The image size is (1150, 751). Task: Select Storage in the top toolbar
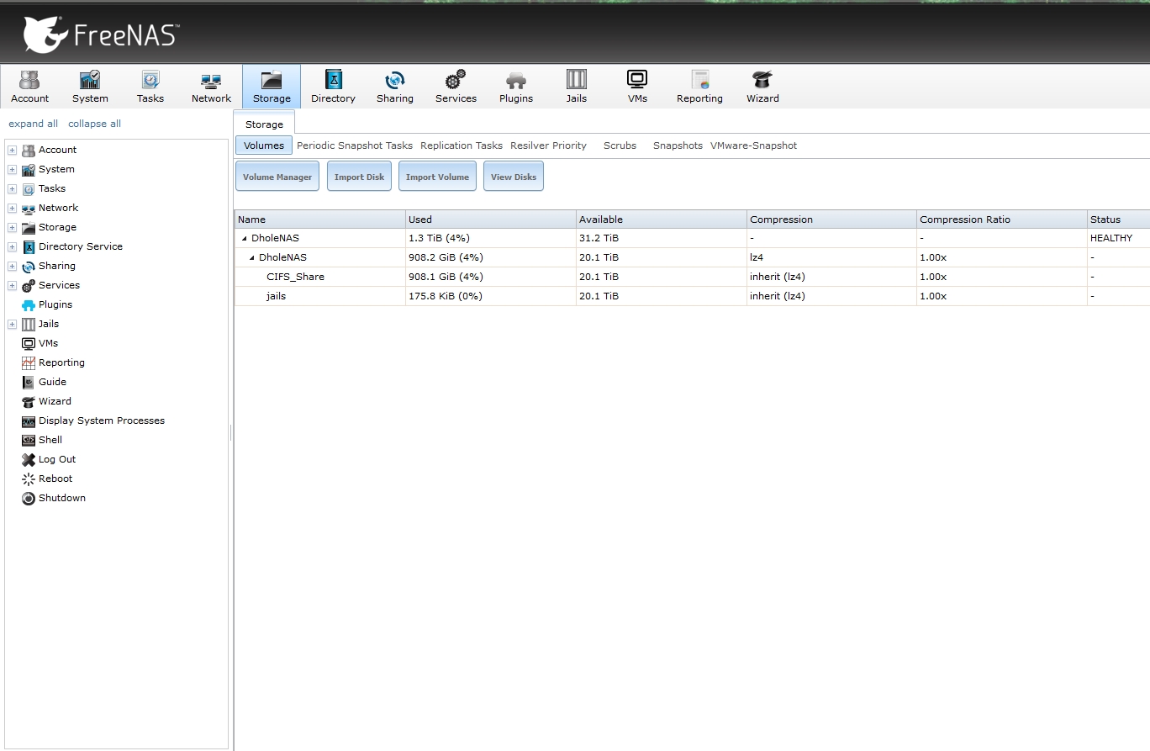(x=272, y=87)
